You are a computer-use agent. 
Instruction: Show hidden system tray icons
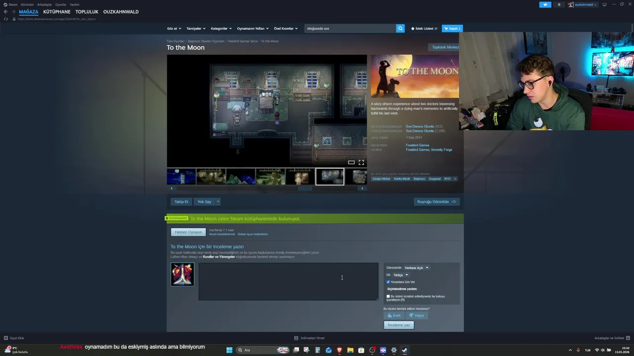(570, 350)
